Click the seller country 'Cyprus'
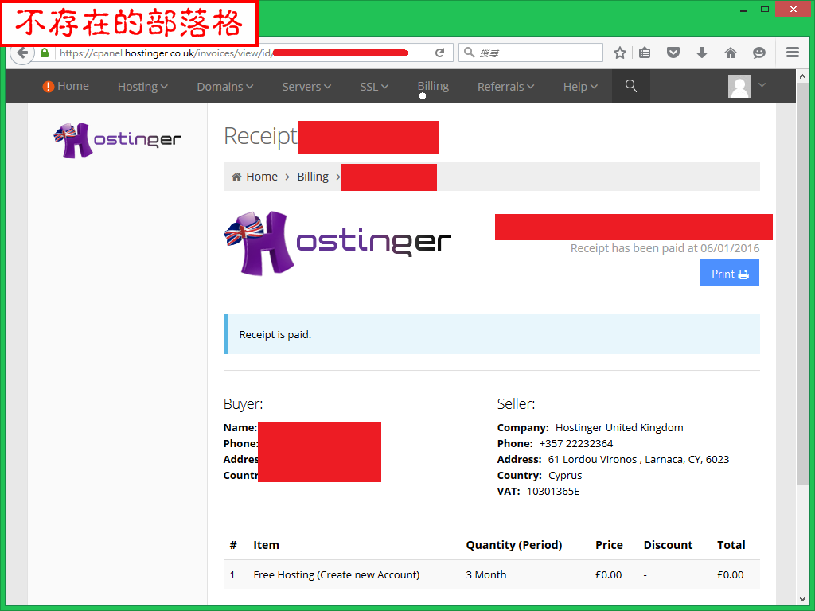 (x=565, y=476)
